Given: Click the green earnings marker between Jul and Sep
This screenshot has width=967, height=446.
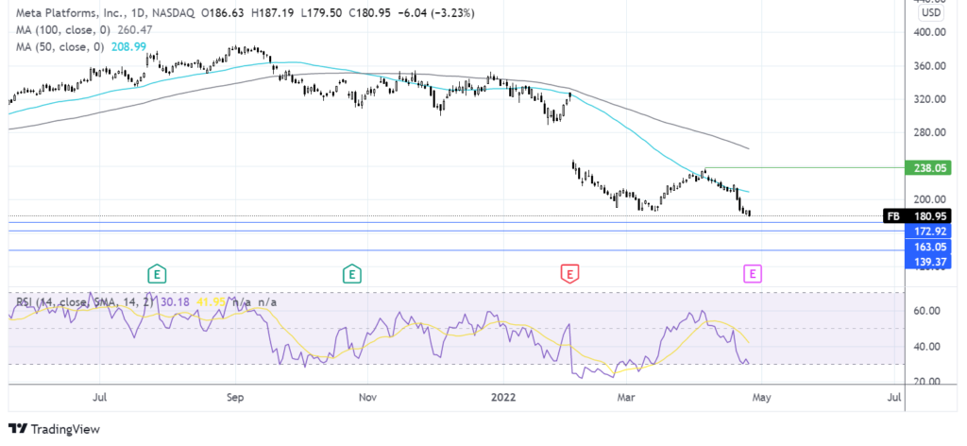Looking at the screenshot, I should (x=158, y=274).
